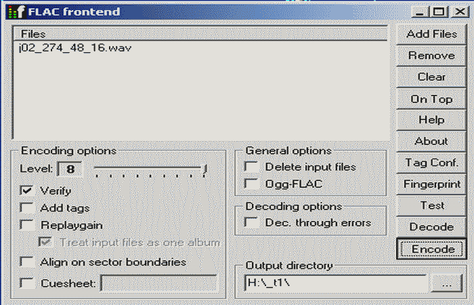Screen dimensions: 474x305
Task: Select j02_274_48_16.wav in the file list
Action: coord(75,48)
